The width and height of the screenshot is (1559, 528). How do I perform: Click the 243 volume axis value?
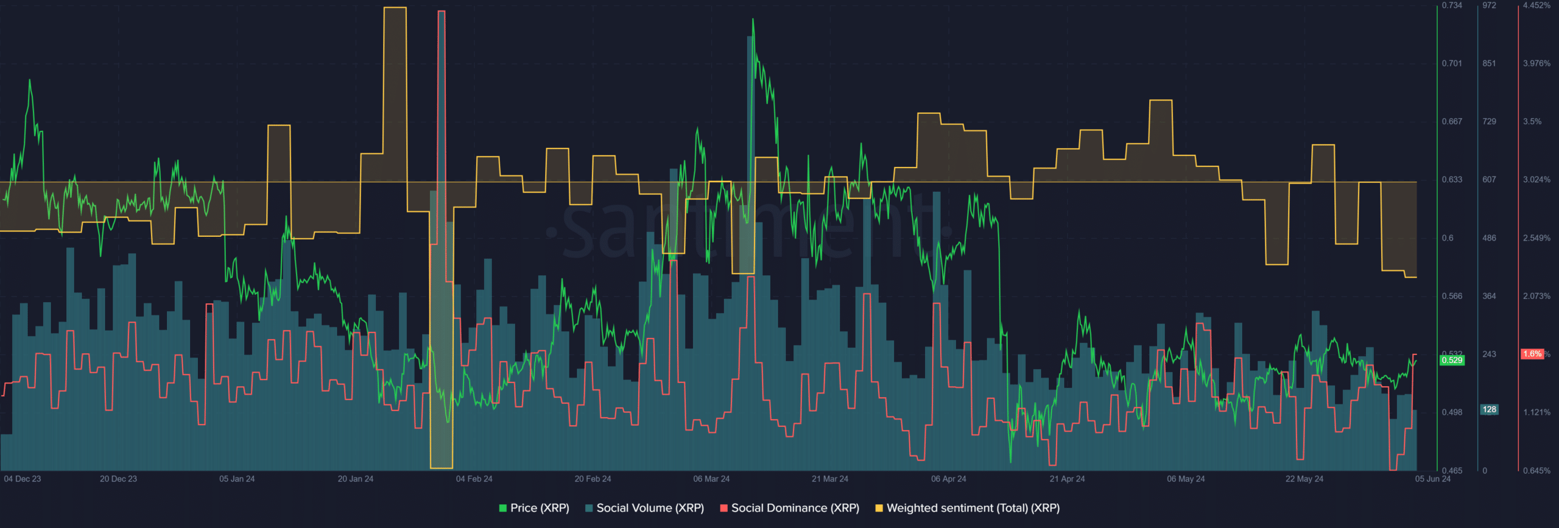(1489, 354)
